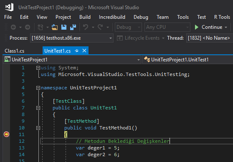Click the Redo arrow icon
Screen dimensions: 233x162
[100, 27]
